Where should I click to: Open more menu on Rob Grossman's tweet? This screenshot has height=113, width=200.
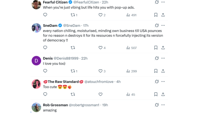[x=163, y=105]
